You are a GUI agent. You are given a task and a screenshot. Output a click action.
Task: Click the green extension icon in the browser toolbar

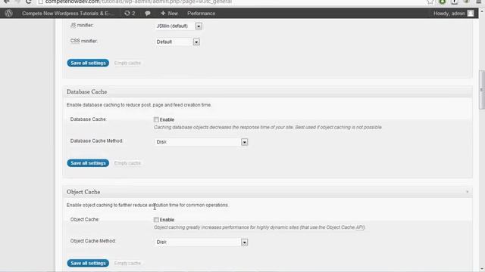[x=443, y=2]
